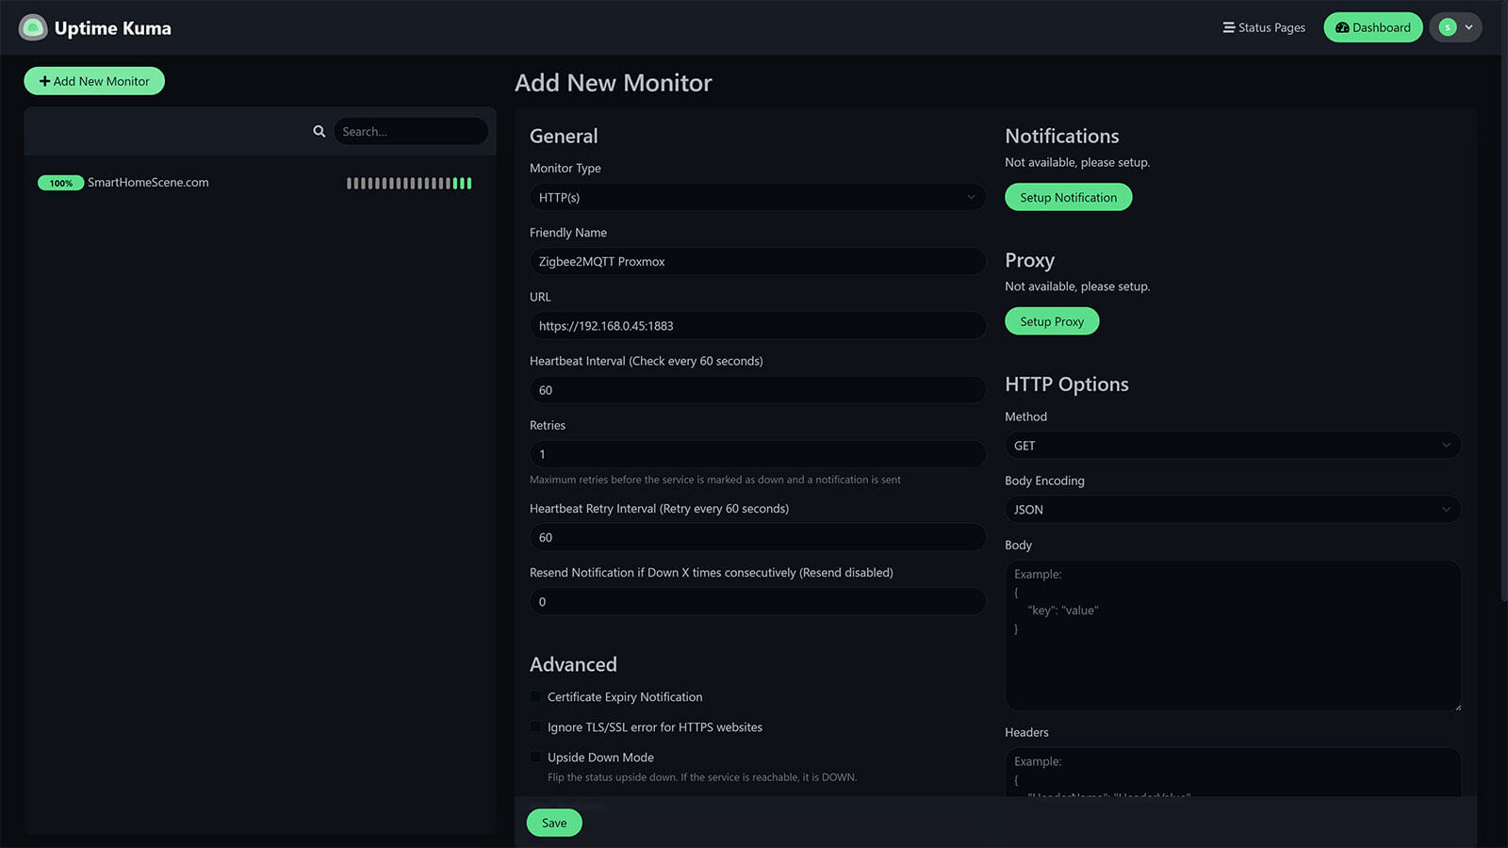This screenshot has width=1508, height=848.
Task: Click the search magnifier icon in the sidebar
Action: tap(320, 131)
